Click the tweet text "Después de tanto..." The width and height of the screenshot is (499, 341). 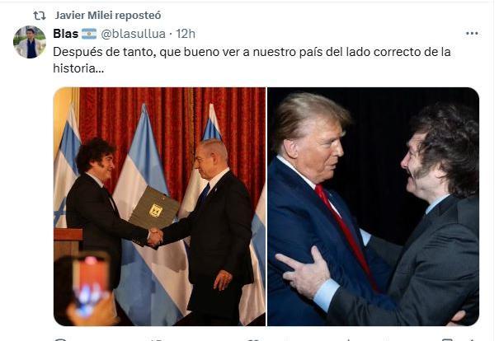(x=252, y=60)
